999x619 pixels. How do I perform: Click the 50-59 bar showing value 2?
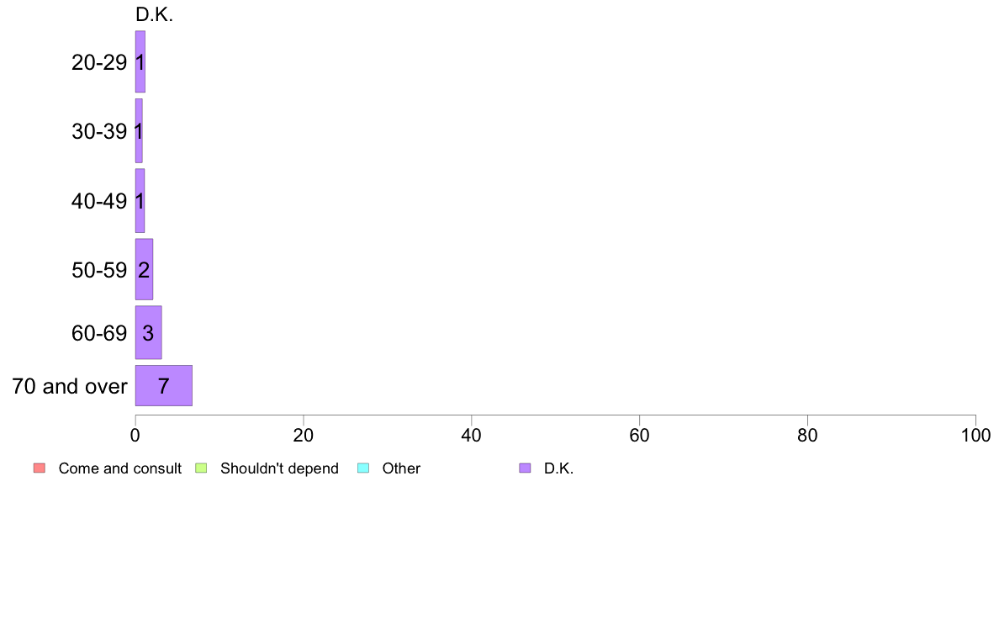(144, 270)
